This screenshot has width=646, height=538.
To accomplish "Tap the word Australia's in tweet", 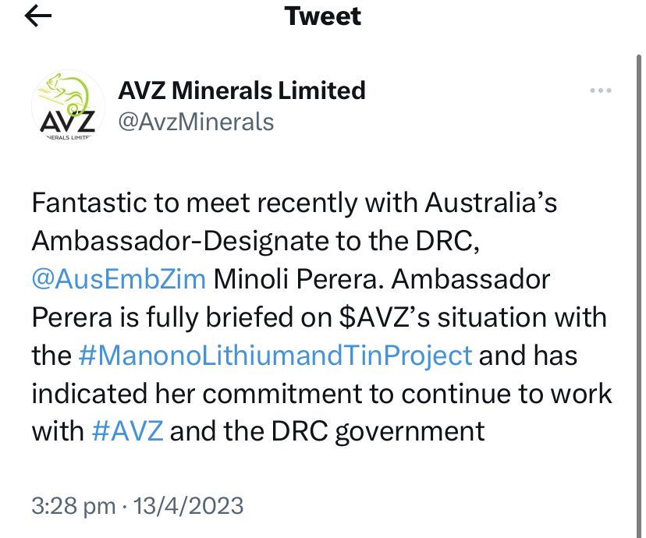I will pos(491,204).
